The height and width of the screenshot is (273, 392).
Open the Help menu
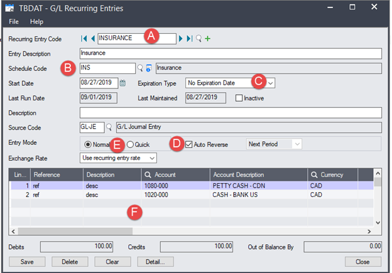[36, 22]
